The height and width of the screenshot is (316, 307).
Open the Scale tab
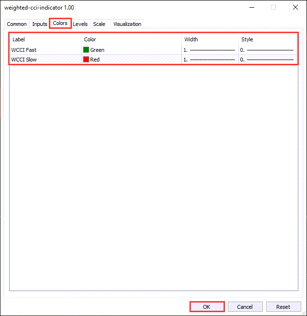pos(99,24)
